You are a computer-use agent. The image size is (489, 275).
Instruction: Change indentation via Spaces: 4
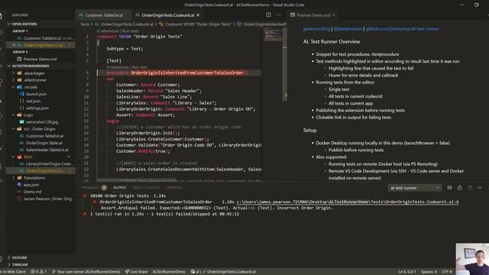click(429, 272)
